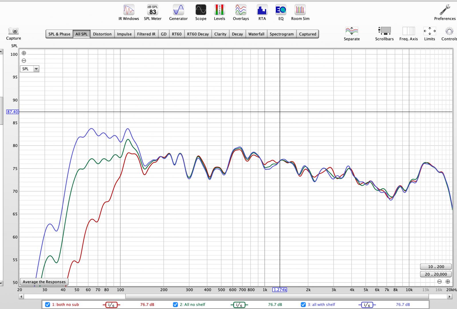
Task: Click smoothing icon for All no shelf
Action: pyautogui.click(x=239, y=305)
